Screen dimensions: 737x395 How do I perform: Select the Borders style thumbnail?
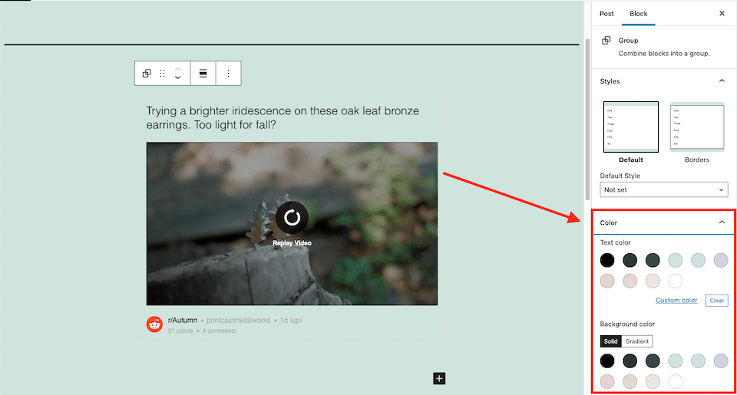[697, 127]
